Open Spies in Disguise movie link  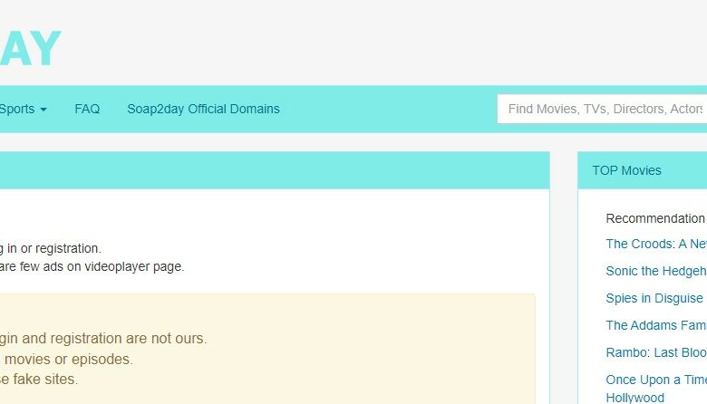(654, 298)
